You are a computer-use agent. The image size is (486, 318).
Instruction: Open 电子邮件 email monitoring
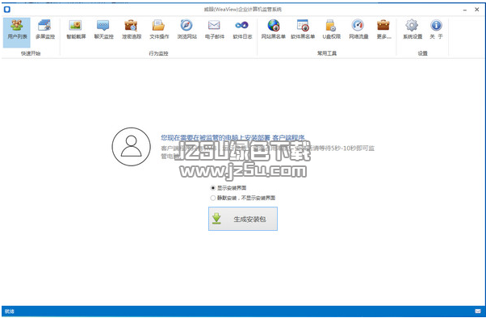[215, 29]
